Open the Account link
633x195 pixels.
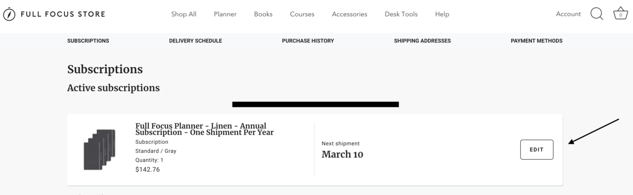point(568,14)
